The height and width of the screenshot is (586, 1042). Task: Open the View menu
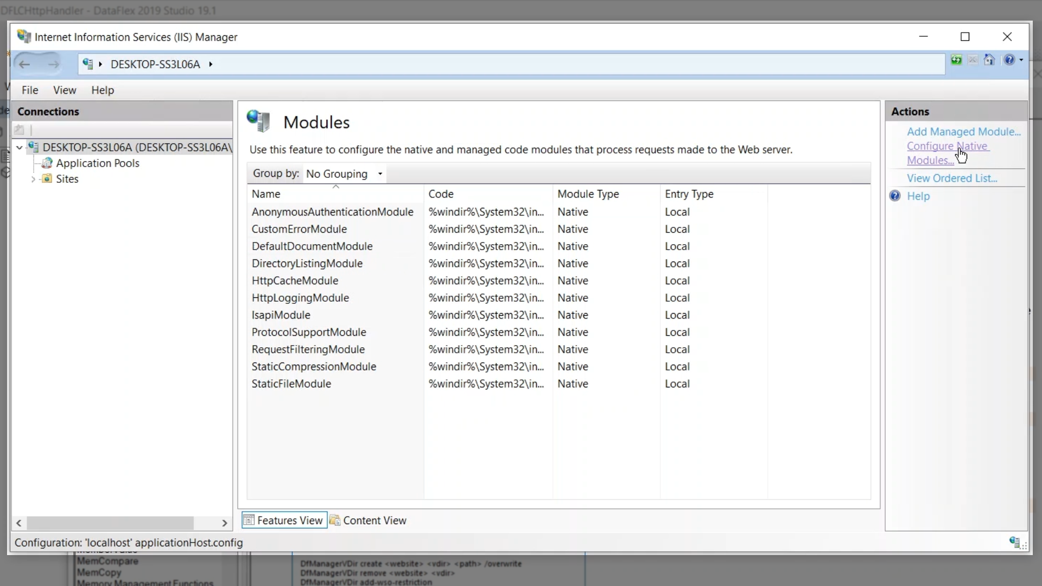point(65,90)
